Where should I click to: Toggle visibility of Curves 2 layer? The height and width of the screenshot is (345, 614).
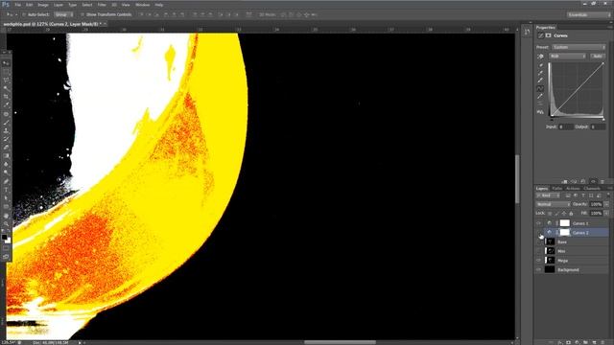coord(539,233)
